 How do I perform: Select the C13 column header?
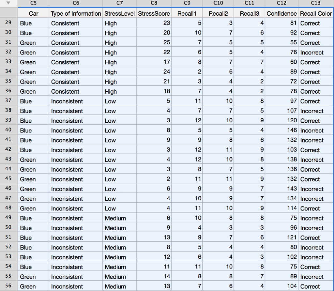click(x=316, y=3)
